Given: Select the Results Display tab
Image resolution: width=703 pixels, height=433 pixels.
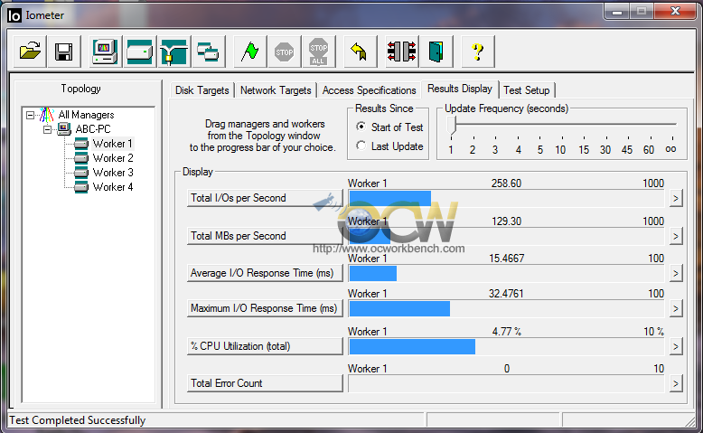Looking at the screenshot, I should (x=460, y=89).
